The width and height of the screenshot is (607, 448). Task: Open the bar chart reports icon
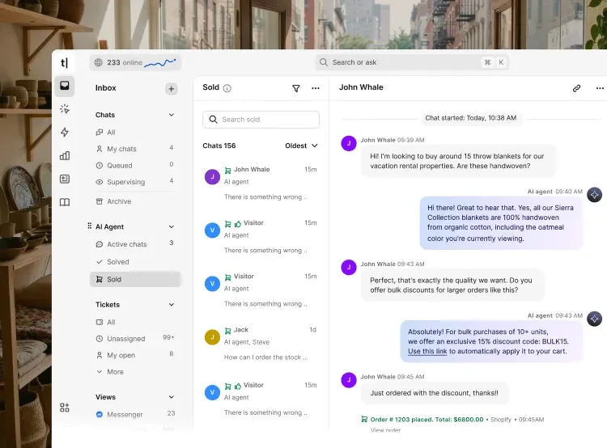[x=65, y=155]
